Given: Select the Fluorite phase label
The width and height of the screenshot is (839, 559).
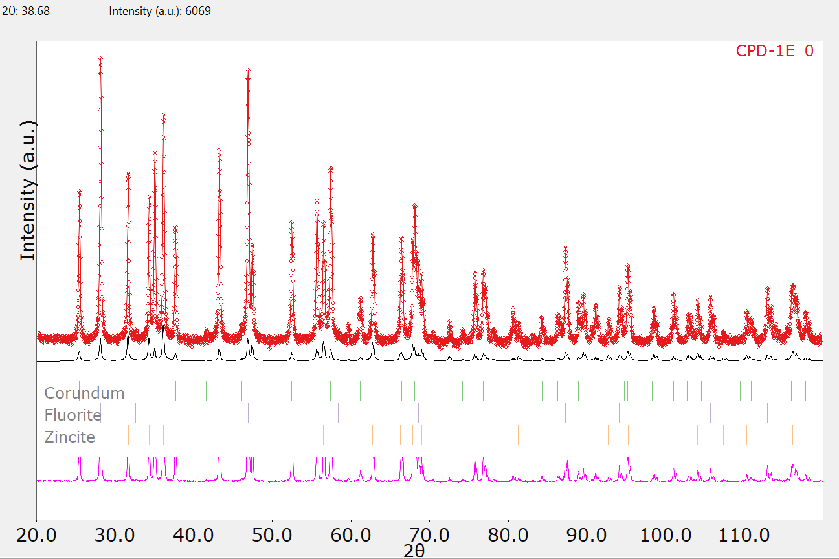Looking at the screenshot, I should 73,415.
